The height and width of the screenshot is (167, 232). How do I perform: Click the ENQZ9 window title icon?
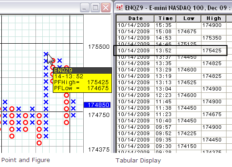pyautogui.click(x=120, y=7)
